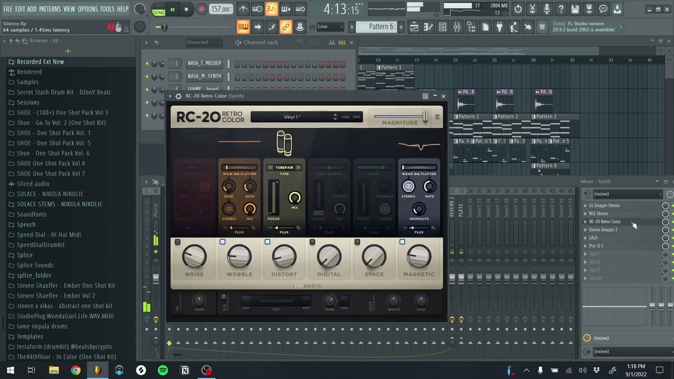Click the render export icon

click(589, 9)
